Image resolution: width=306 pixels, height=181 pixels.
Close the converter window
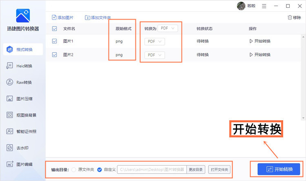[300, 6]
